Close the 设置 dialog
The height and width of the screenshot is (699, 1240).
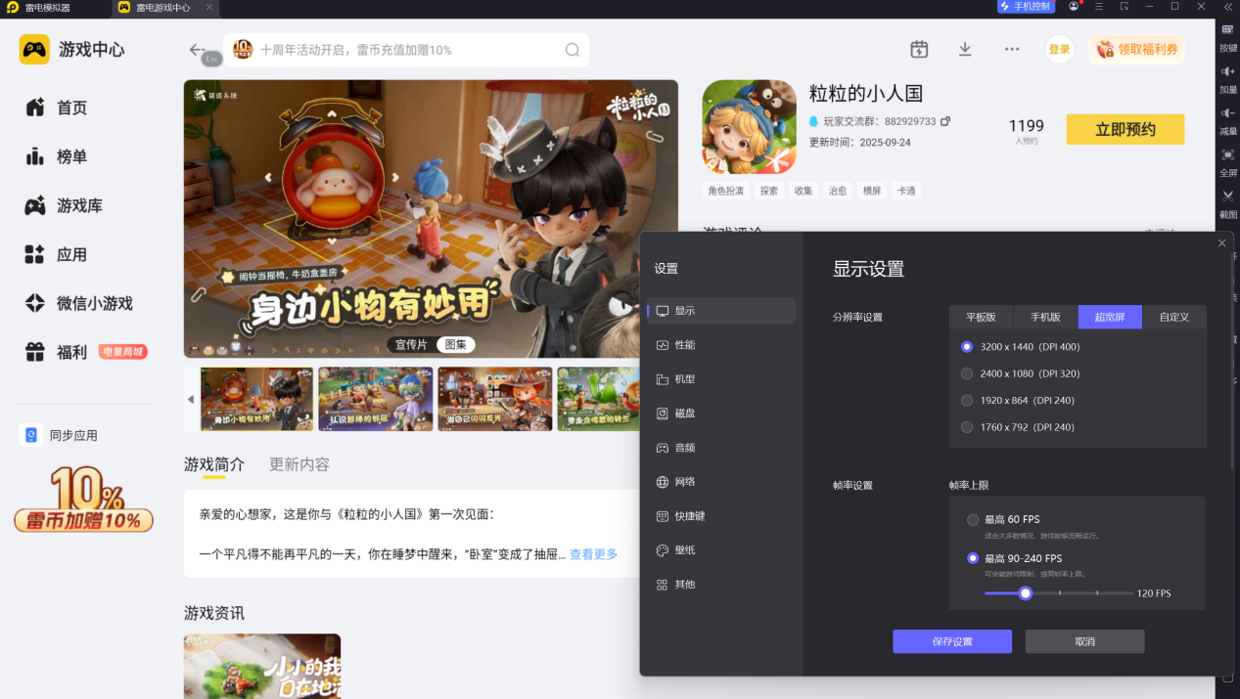(1221, 242)
